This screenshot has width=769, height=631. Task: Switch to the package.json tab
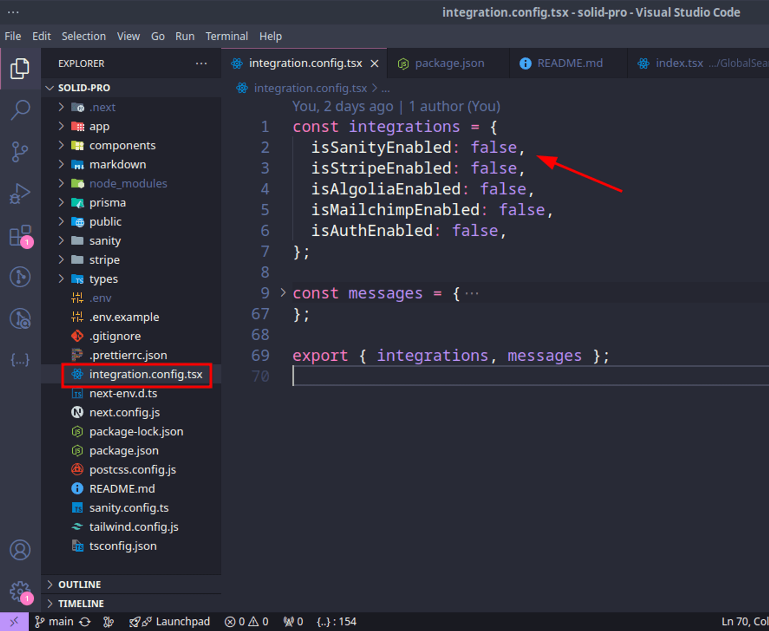(x=449, y=63)
